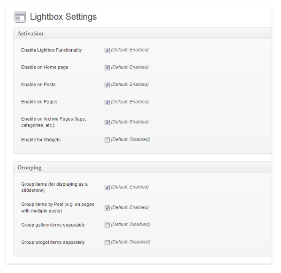Click the Lightbox Settings page title
This screenshot has height=273, width=281.
[63, 17]
